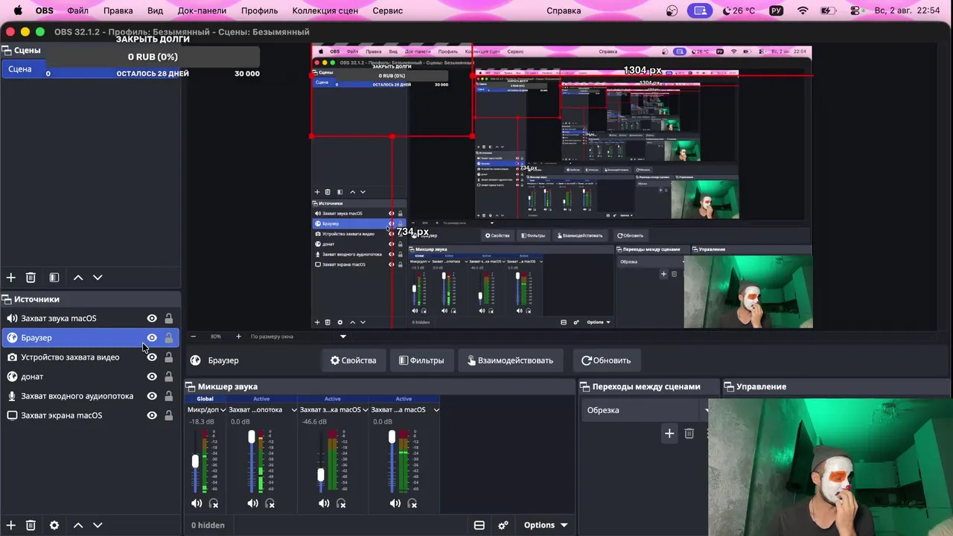Screen dimensions: 953x536
Task: Expand fourth channel Захват ...а macOS chevron
Action: 436,410
